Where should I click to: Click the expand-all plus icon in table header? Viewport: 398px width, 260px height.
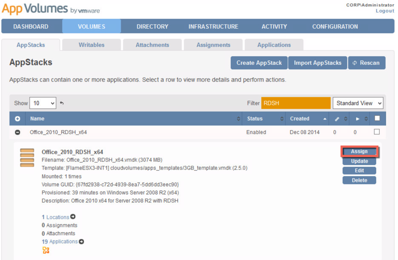click(x=17, y=119)
